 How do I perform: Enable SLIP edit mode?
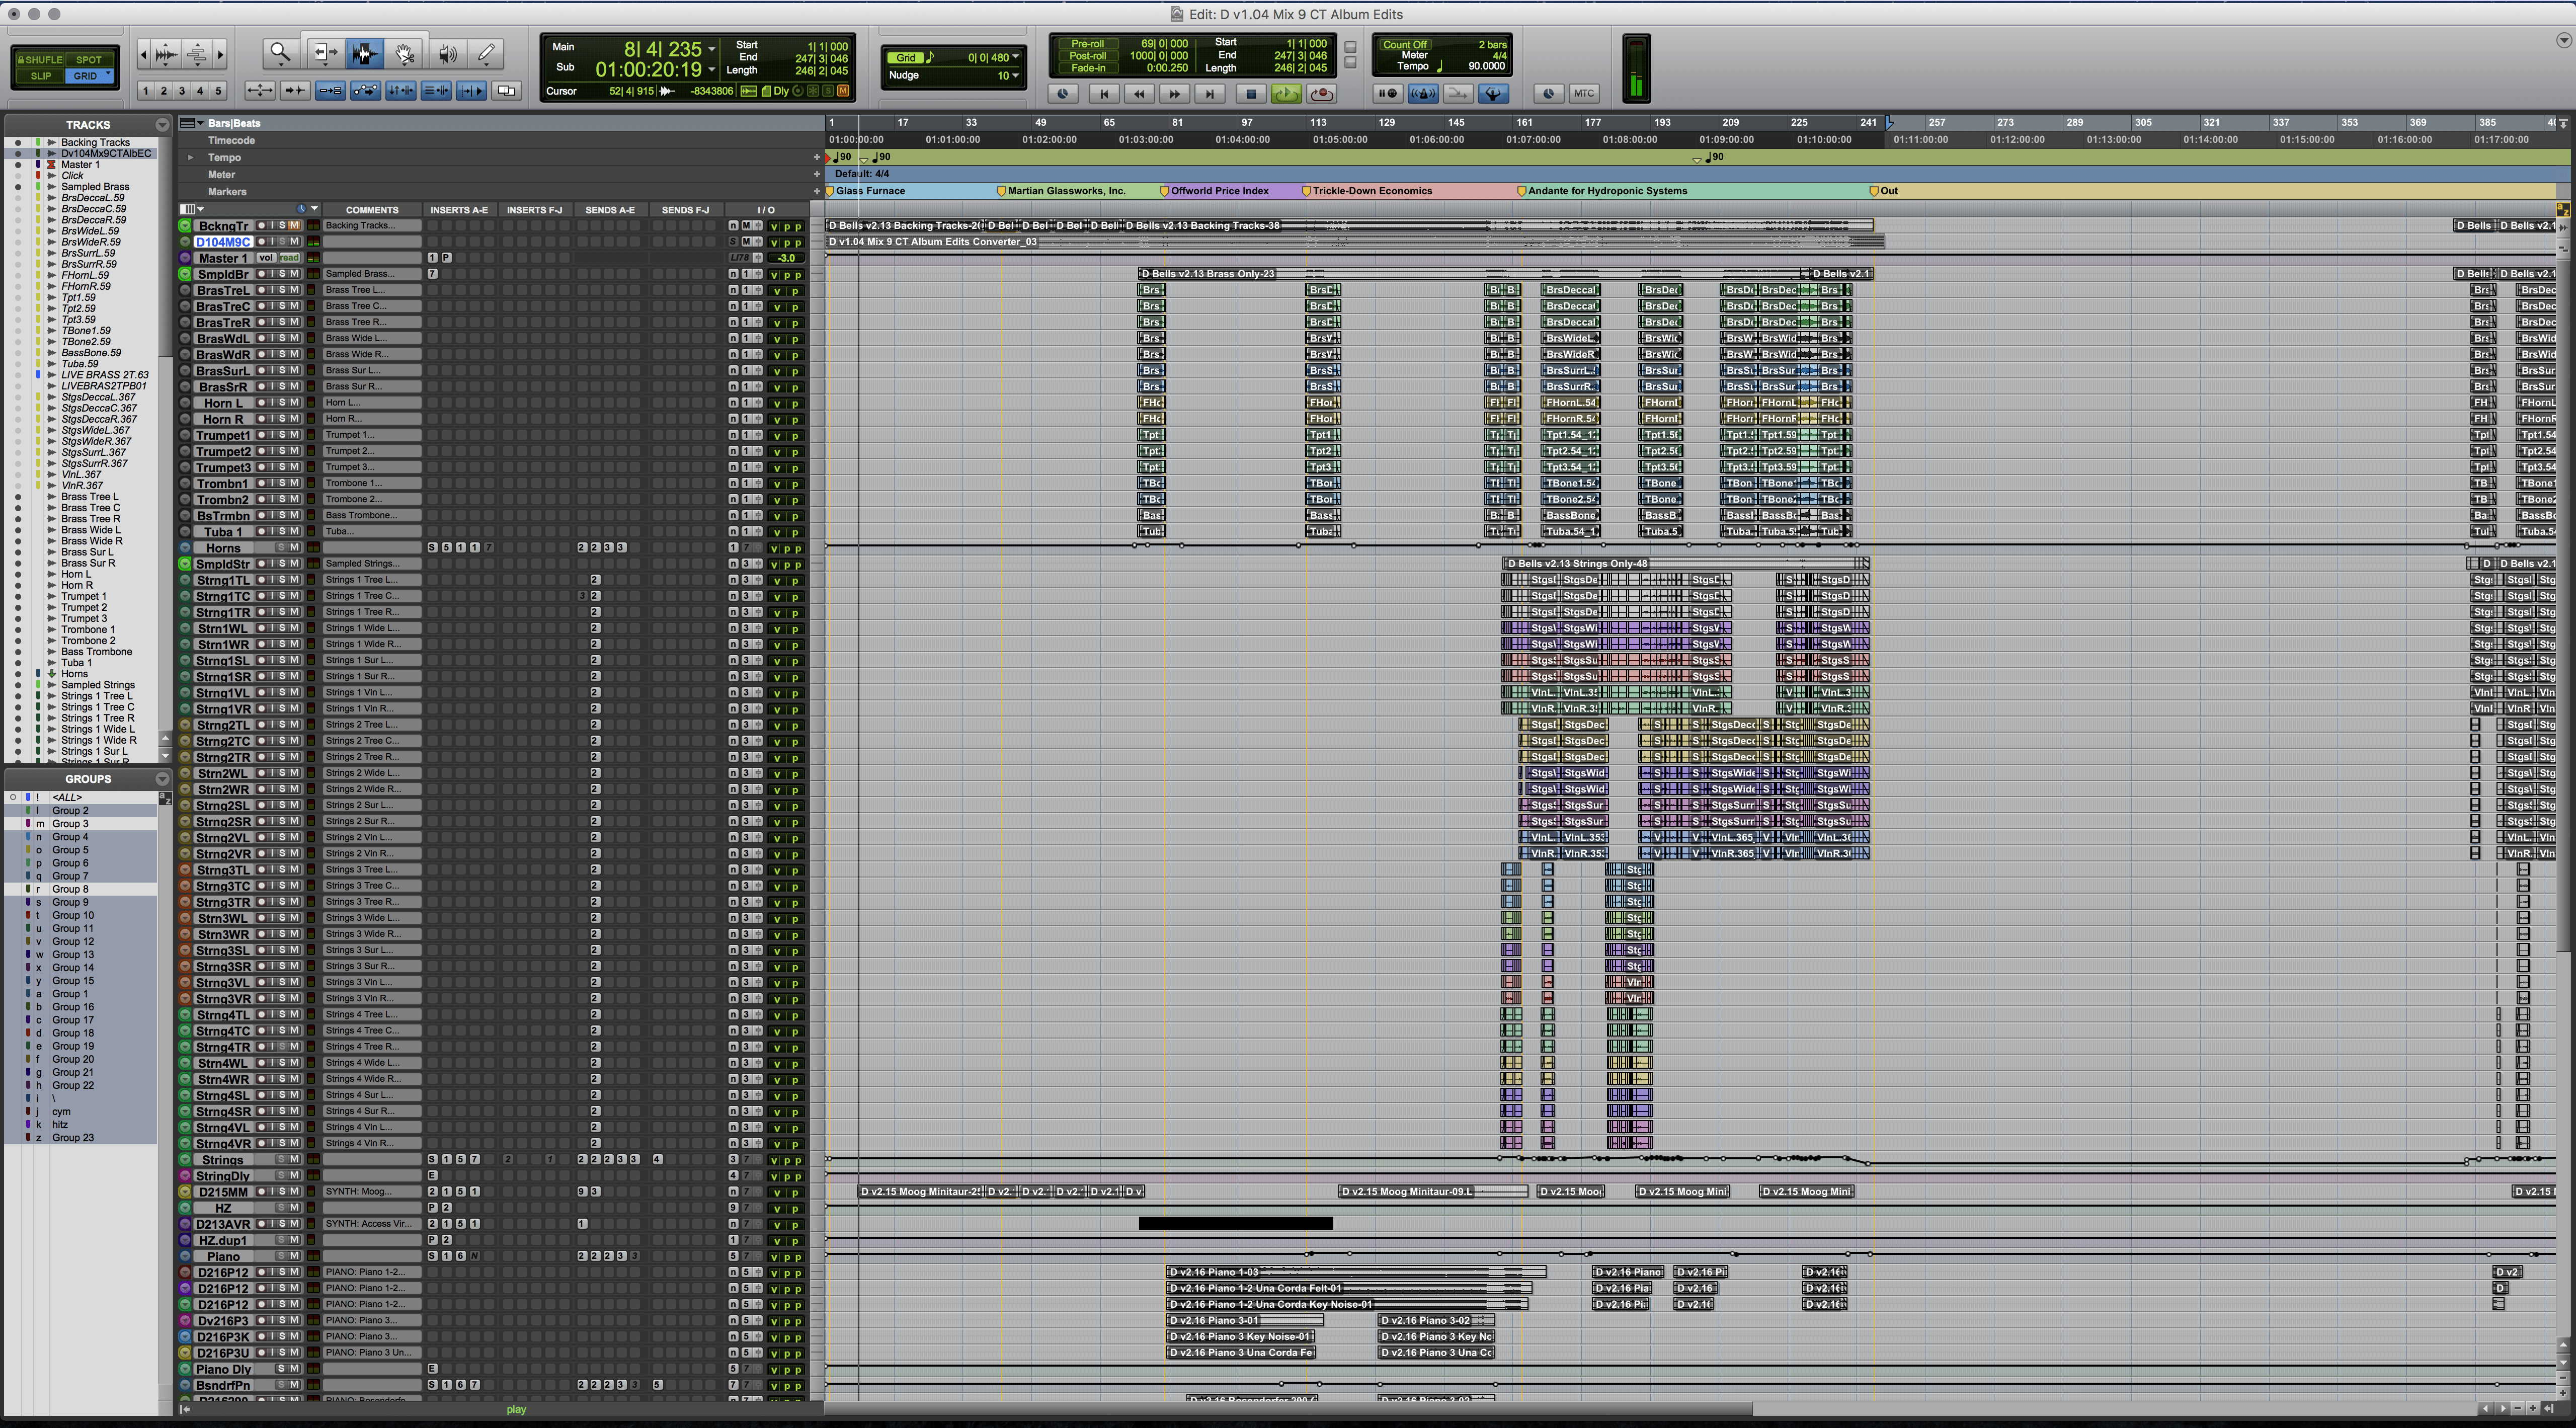40,76
